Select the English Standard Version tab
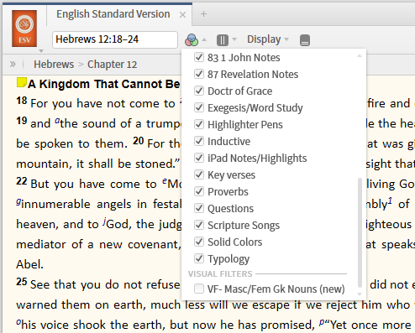415x333 pixels. click(113, 14)
